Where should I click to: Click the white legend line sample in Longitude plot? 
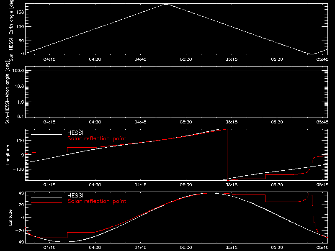tap(46, 134)
